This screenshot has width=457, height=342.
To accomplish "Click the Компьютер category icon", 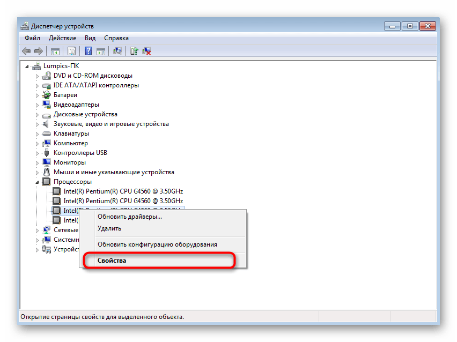I will click(x=46, y=143).
